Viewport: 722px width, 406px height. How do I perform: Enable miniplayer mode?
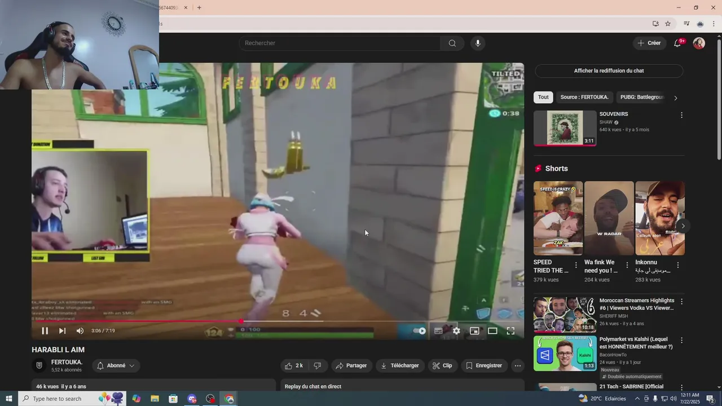474,331
